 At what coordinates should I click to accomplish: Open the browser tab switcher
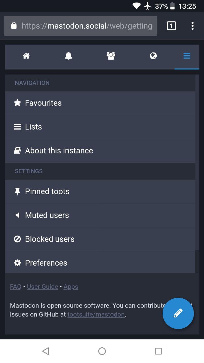tap(171, 26)
